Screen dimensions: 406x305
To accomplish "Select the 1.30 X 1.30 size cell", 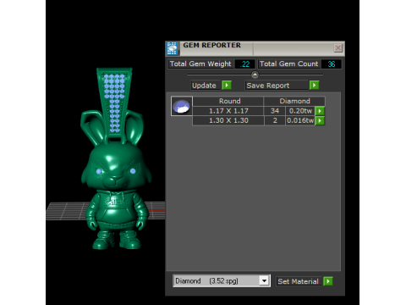I will tap(228, 120).
